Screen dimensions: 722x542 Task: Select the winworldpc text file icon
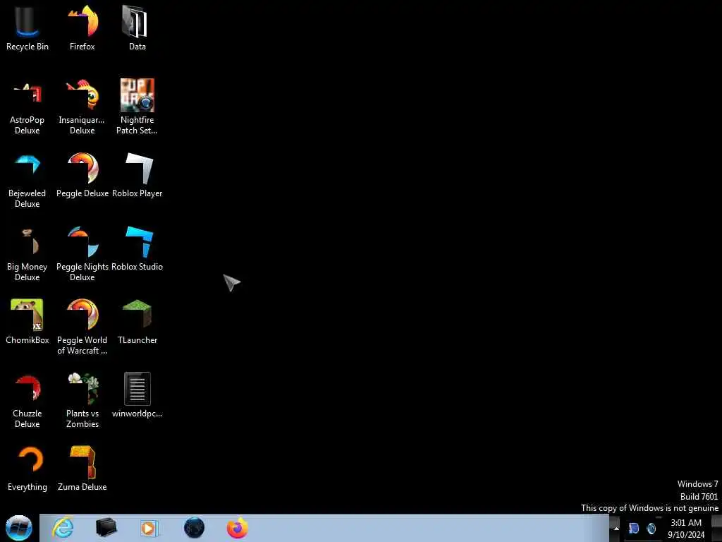(137, 395)
